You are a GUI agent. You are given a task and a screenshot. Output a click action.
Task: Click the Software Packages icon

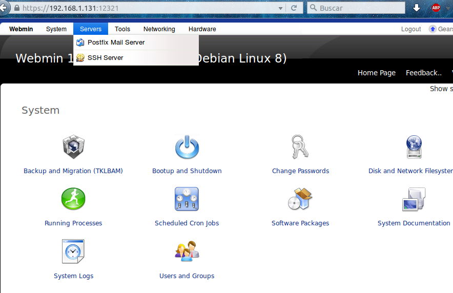(300, 199)
